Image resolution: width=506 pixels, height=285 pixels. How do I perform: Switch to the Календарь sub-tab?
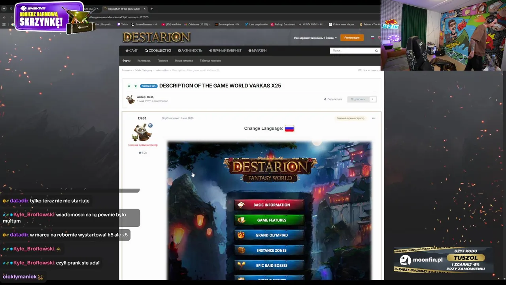(144, 61)
